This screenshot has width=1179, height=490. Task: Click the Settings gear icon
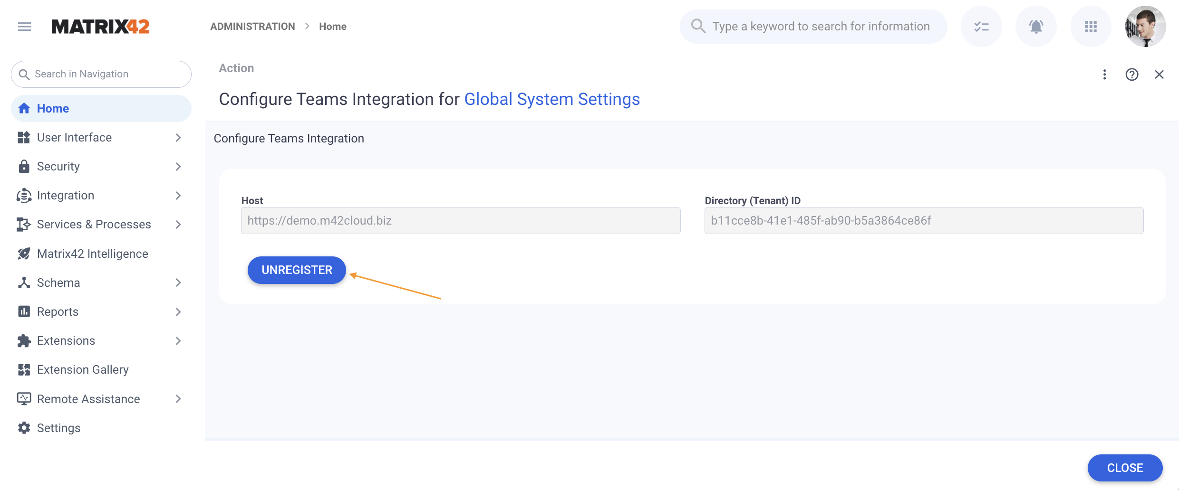pyautogui.click(x=24, y=428)
